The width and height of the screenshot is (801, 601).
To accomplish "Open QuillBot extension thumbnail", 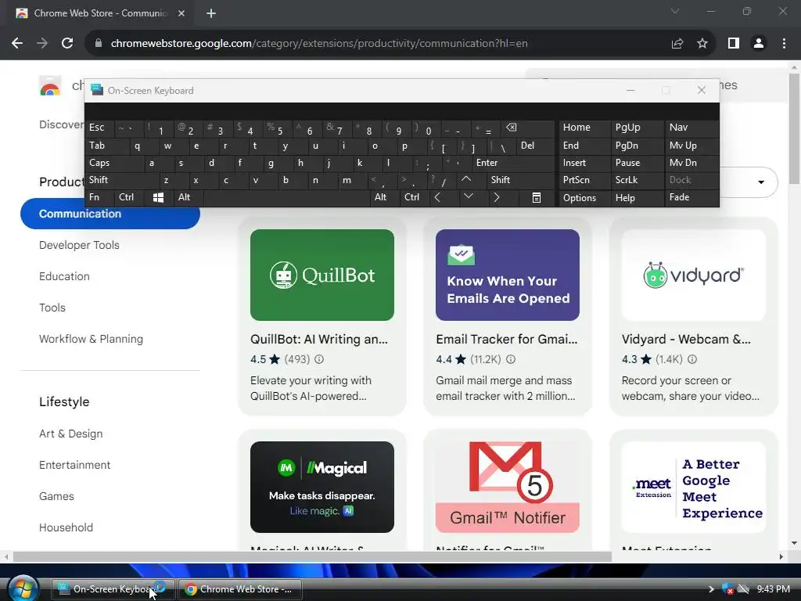I will (322, 275).
